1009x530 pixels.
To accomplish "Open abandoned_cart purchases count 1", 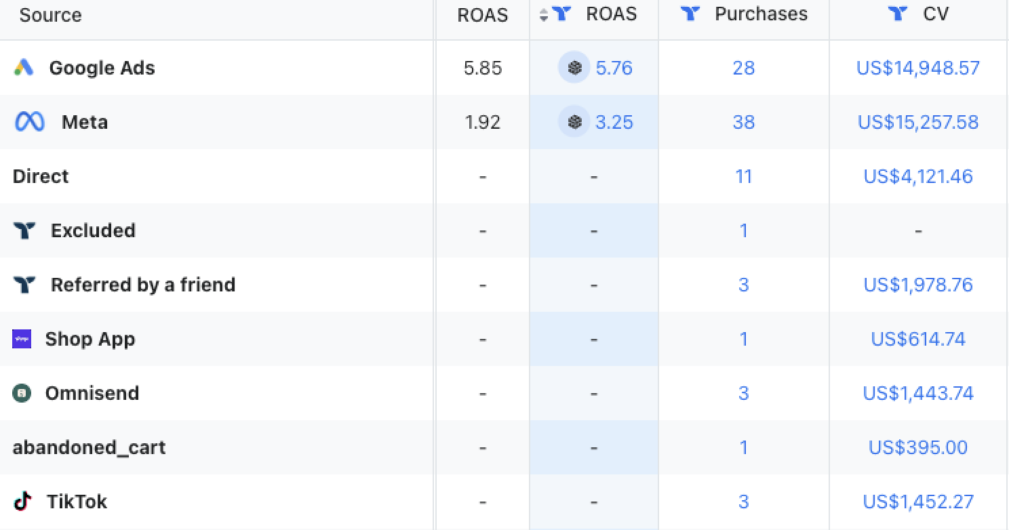I will click(744, 447).
